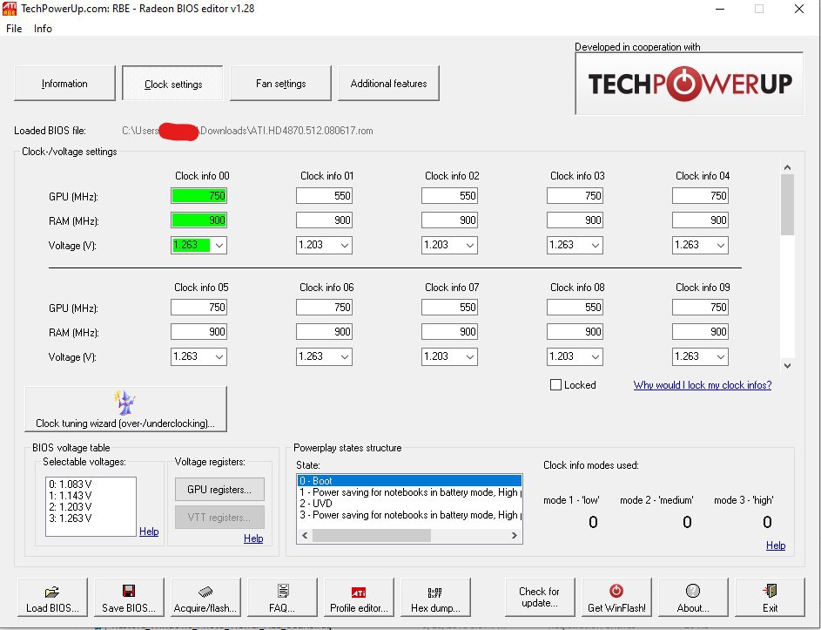
Task: Click the Clock info 05 GPU MHz field
Action: click(x=199, y=308)
